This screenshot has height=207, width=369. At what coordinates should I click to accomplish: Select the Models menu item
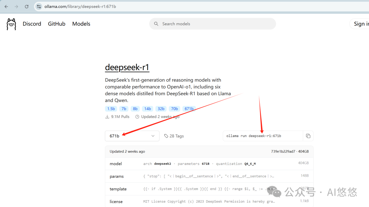pos(81,24)
